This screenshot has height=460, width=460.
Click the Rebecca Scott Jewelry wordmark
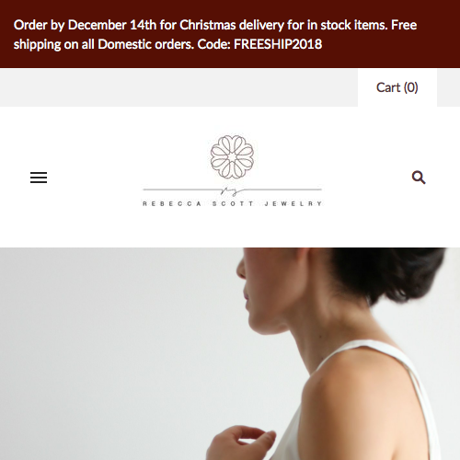(232, 203)
